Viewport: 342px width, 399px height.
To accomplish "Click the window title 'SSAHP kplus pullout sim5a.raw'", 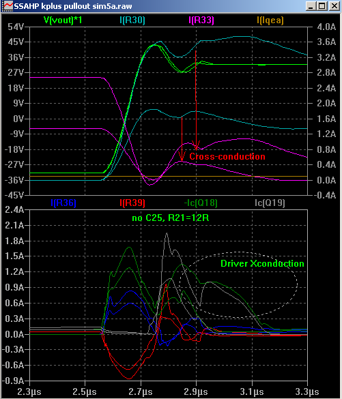I will [73, 6].
